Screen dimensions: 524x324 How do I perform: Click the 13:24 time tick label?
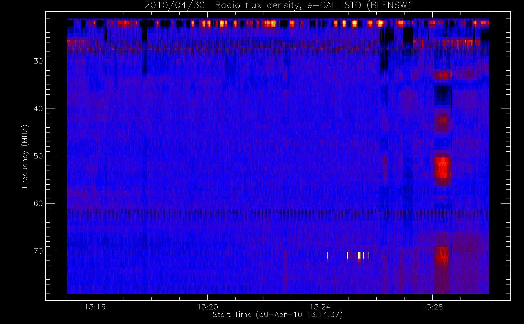pyautogui.click(x=320, y=307)
